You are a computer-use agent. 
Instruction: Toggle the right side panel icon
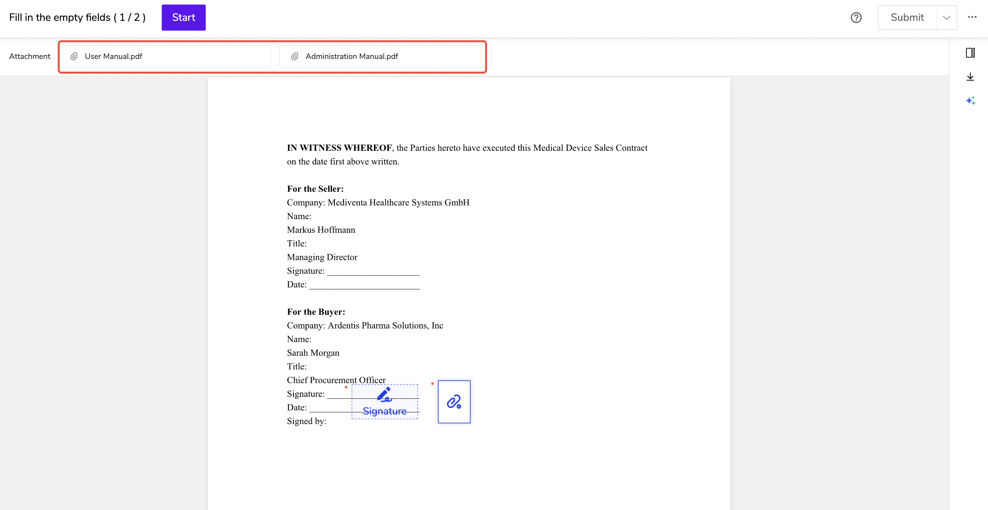coord(970,53)
